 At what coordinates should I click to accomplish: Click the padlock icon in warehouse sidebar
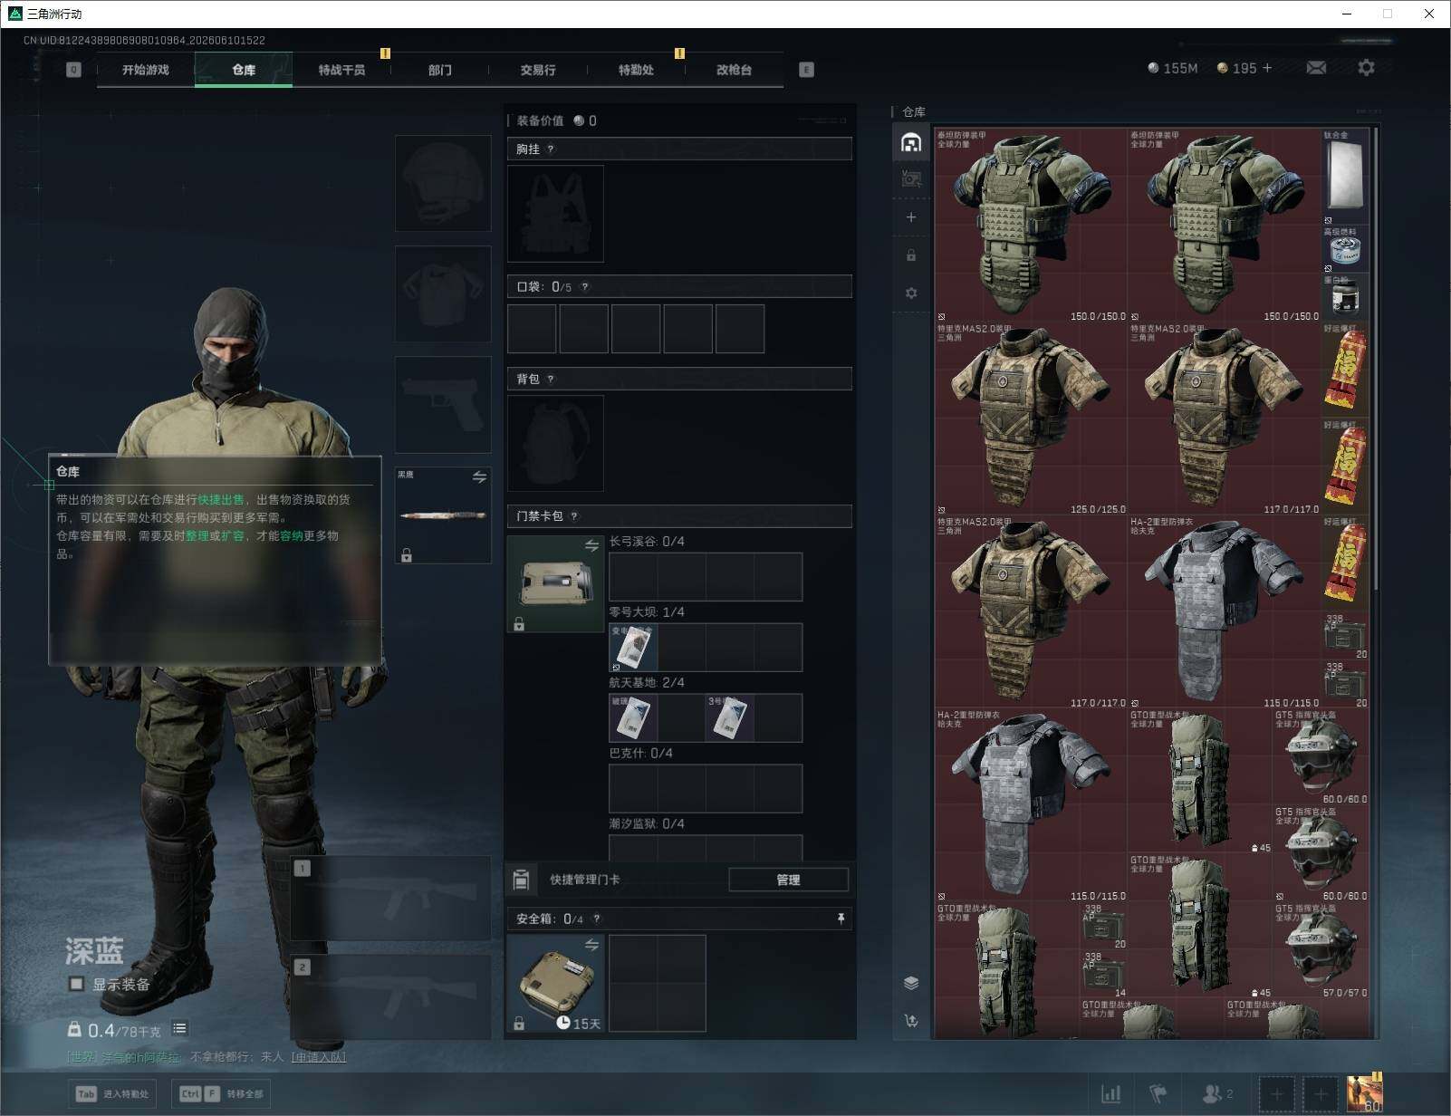(911, 255)
